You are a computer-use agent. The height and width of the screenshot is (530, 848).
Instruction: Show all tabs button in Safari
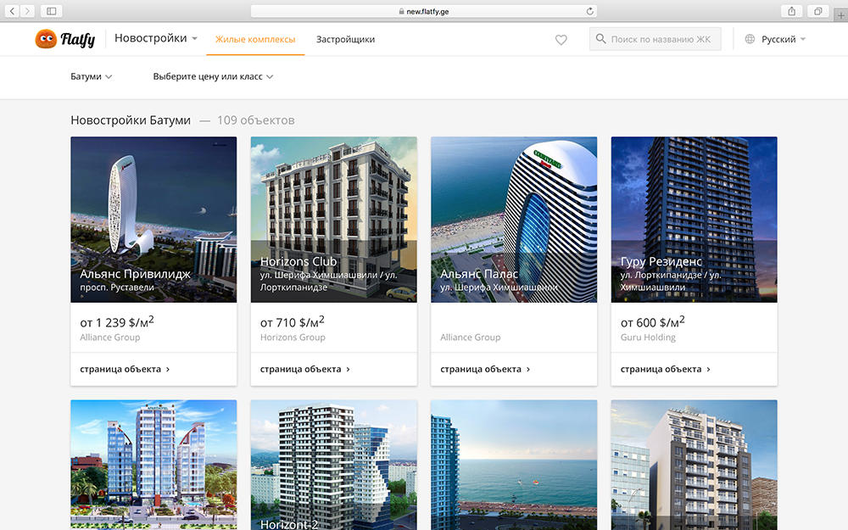tap(817, 11)
